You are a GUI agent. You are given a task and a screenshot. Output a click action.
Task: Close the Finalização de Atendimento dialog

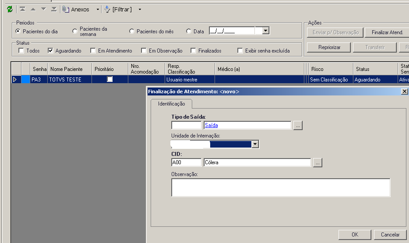404,91
